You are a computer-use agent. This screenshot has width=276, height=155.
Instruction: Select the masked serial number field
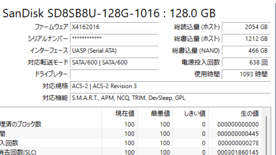114,38
